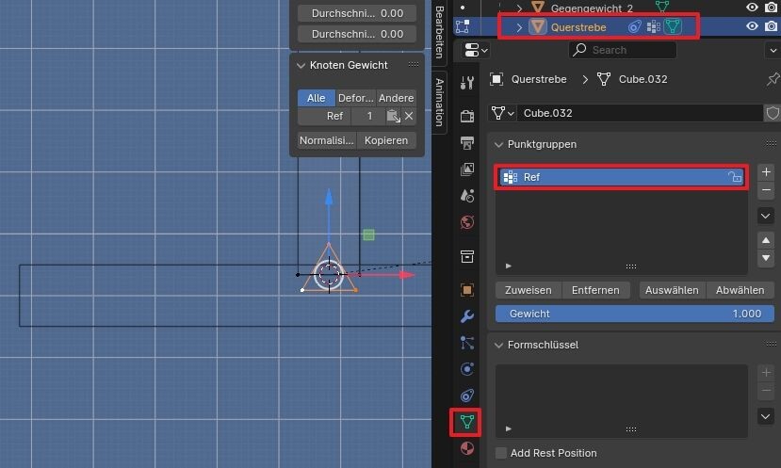Expand the Gegengewicht_2 outliner row
781x468 pixels.
[519, 8]
